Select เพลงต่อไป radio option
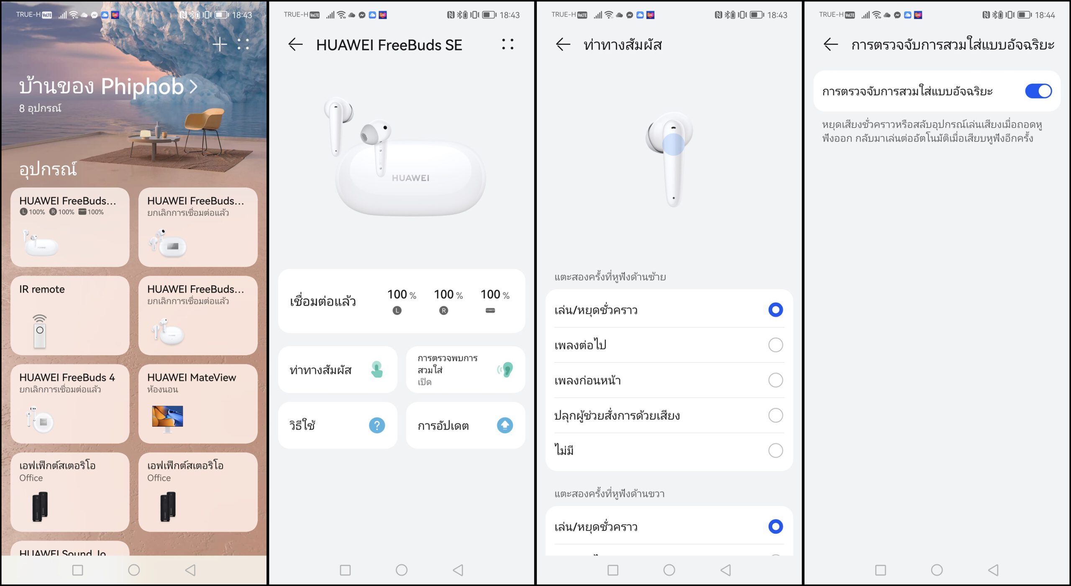Image resolution: width=1071 pixels, height=586 pixels. pos(776,345)
